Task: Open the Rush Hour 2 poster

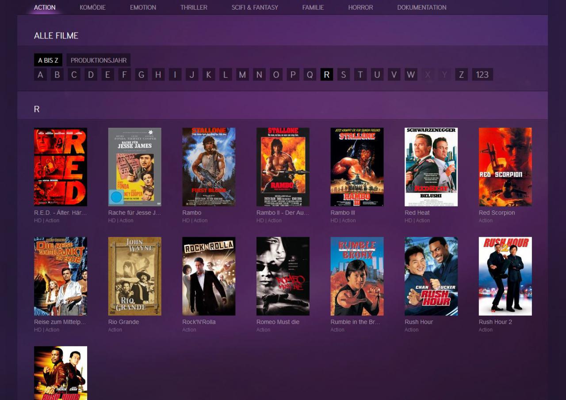Action: [505, 276]
